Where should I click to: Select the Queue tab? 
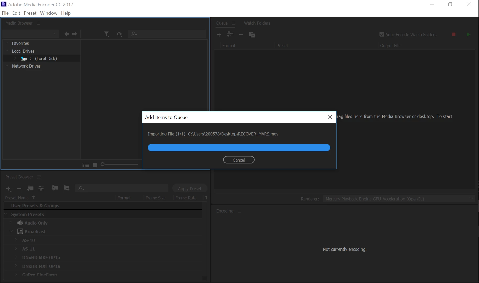click(x=222, y=23)
